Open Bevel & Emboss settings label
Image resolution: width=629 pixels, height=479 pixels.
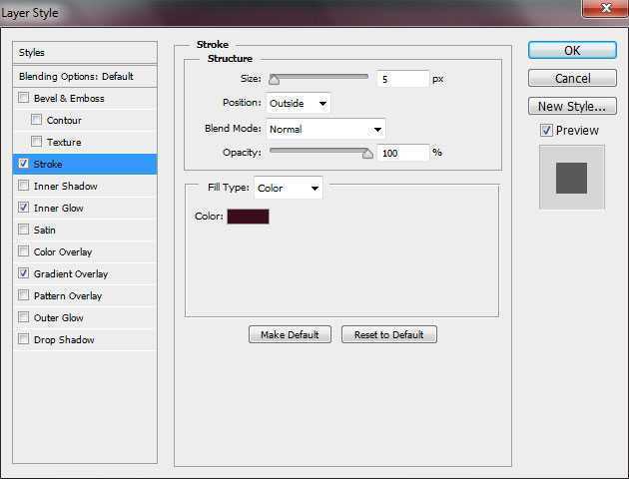(69, 98)
